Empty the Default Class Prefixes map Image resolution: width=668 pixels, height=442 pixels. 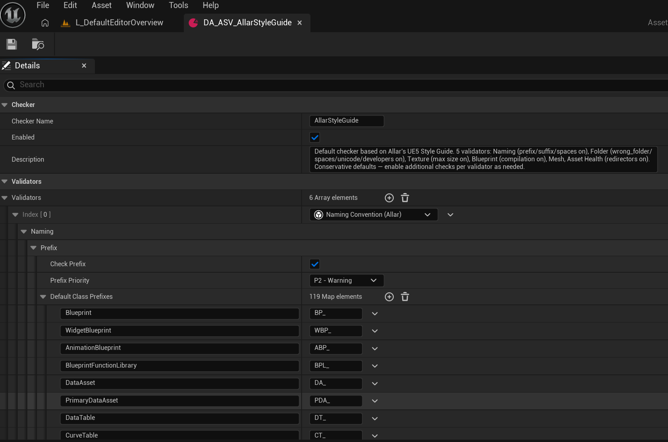click(405, 297)
